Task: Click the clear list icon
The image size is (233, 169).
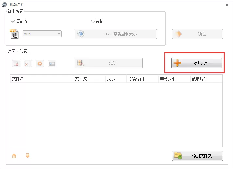Action: [28, 63]
